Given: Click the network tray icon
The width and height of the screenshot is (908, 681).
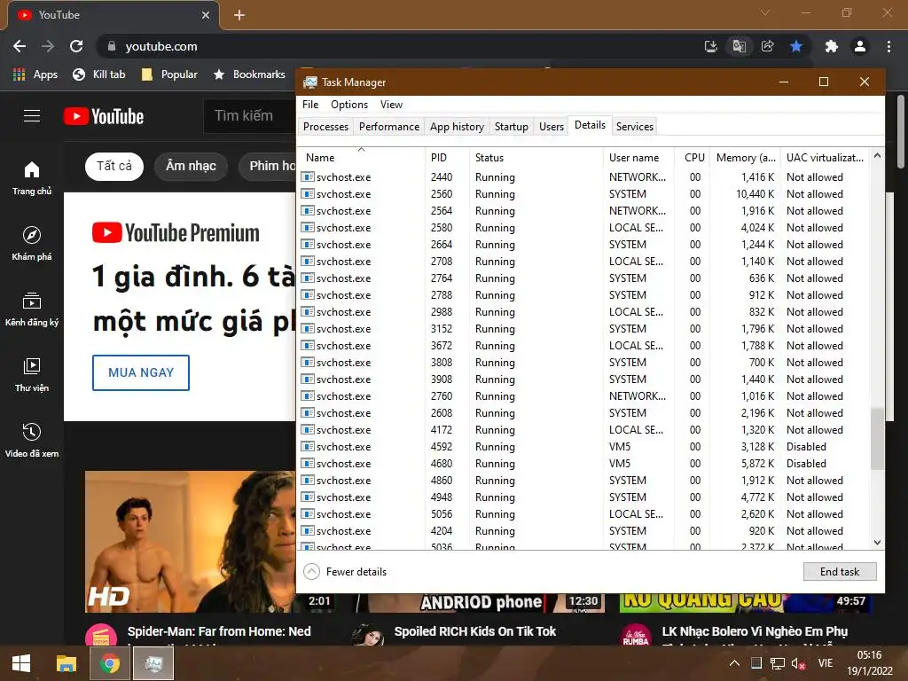Looking at the screenshot, I should pos(777,663).
